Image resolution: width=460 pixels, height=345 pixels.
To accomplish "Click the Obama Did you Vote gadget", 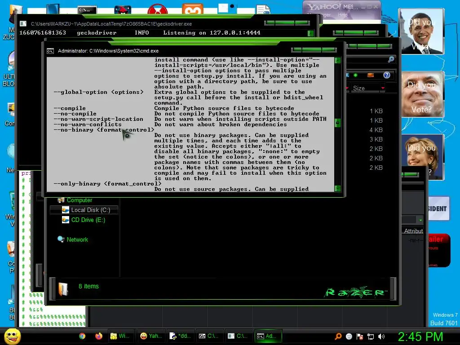I will coord(421,32).
